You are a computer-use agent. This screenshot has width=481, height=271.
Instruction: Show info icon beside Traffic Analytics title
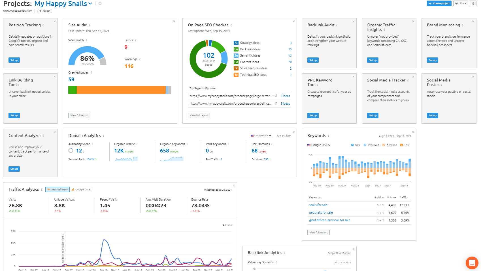click(42, 190)
